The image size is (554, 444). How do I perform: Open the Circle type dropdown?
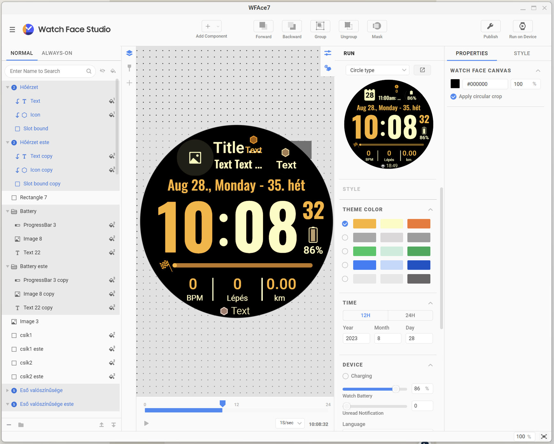[x=377, y=70]
